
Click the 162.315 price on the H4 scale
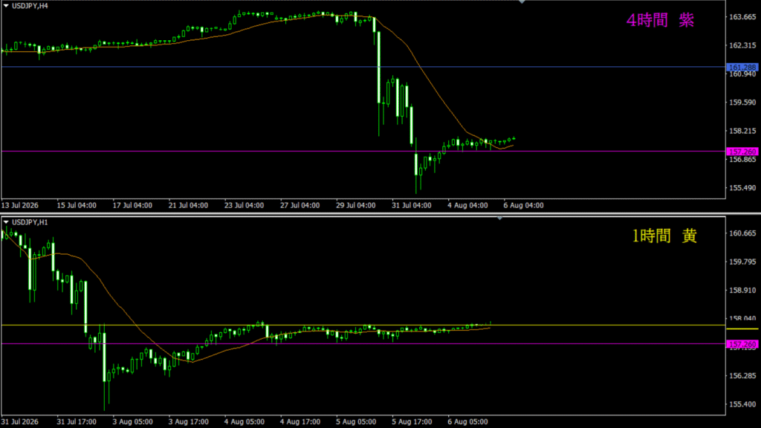tap(742, 45)
